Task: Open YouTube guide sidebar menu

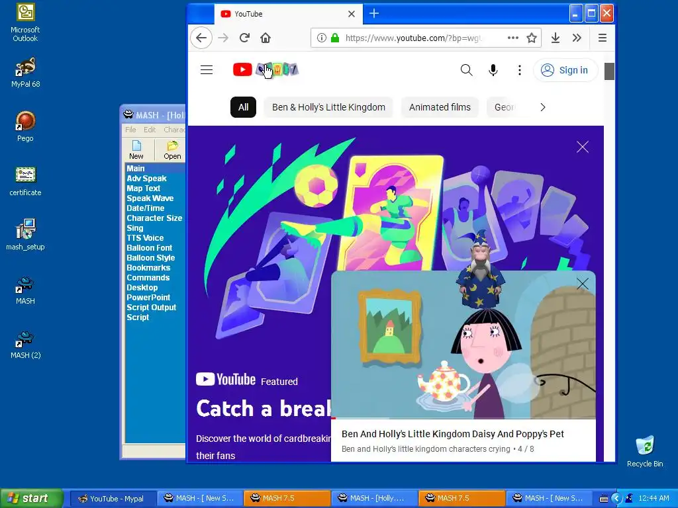Action: point(207,69)
